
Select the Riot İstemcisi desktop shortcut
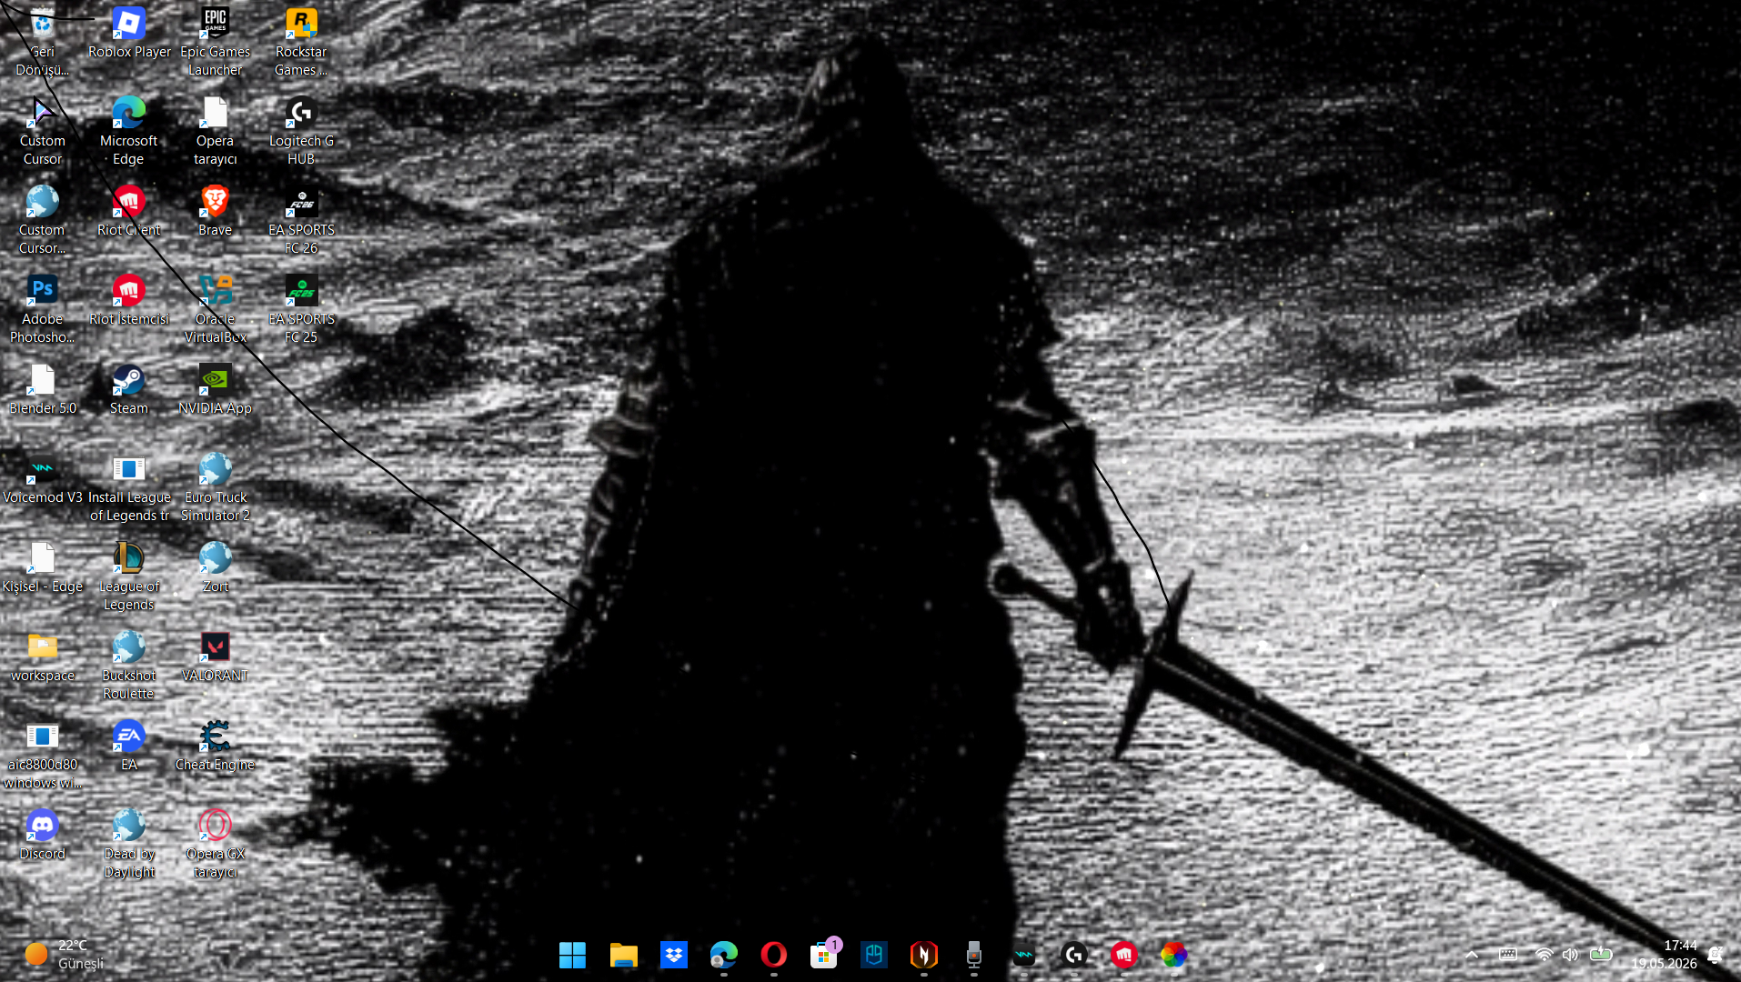point(128,301)
